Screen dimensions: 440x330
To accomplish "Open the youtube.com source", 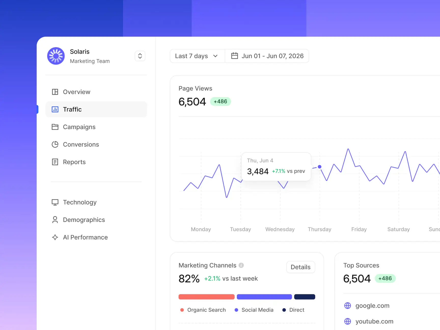I will 375,321.
